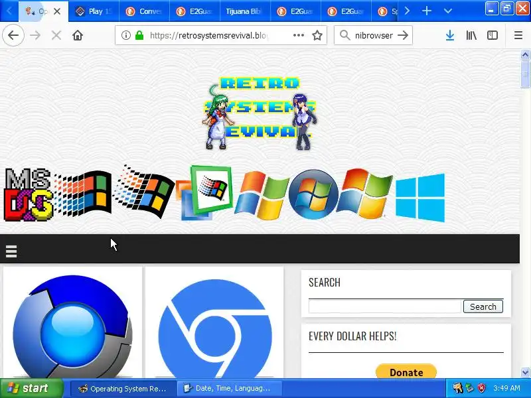Open the browser home page
Viewport: 531px width, 398px height.
click(78, 35)
